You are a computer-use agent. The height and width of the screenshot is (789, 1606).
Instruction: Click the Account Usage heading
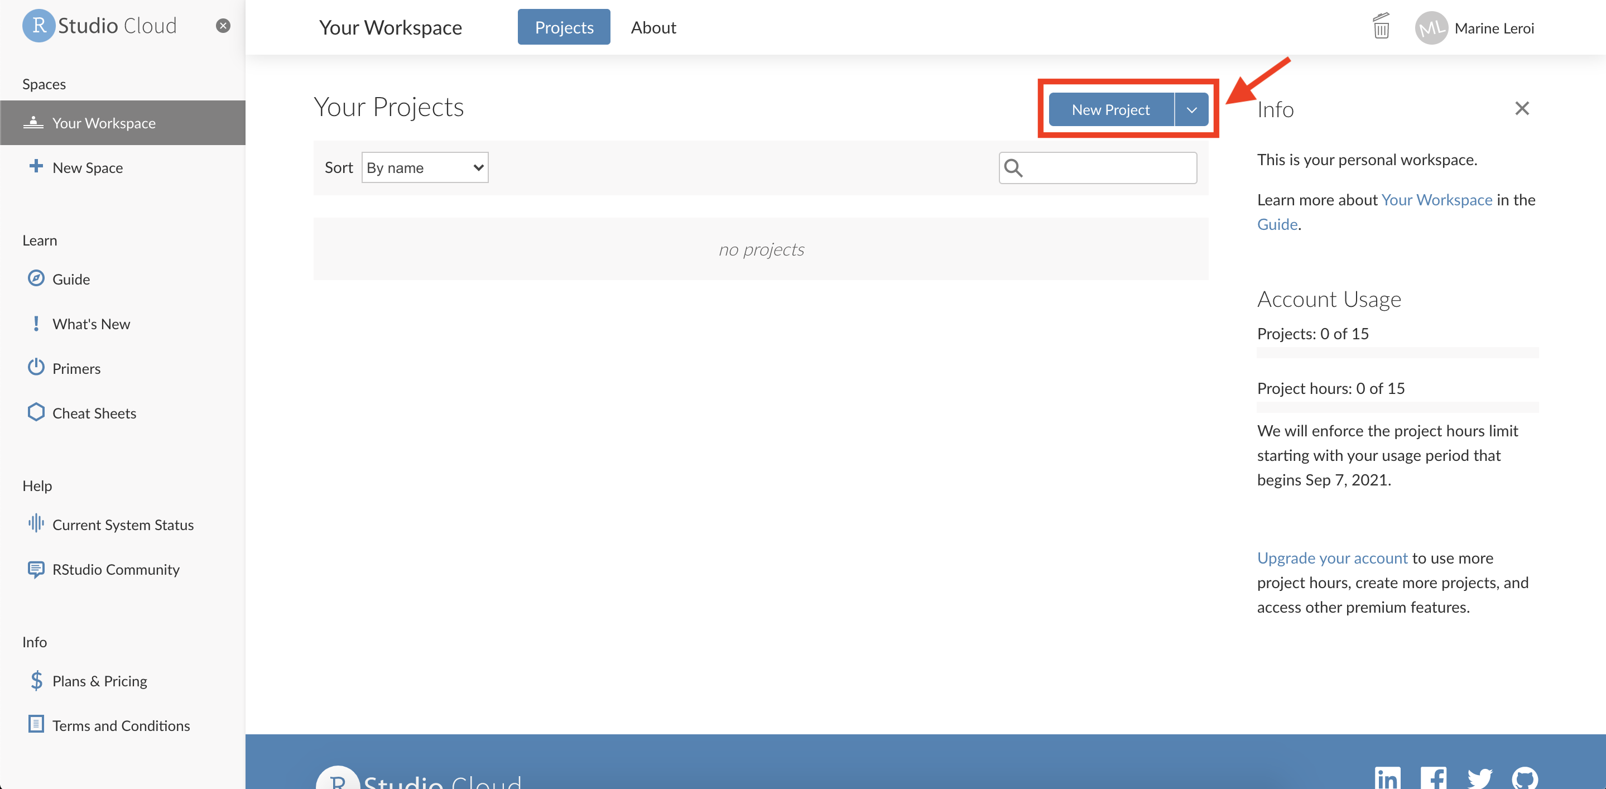pyautogui.click(x=1329, y=299)
